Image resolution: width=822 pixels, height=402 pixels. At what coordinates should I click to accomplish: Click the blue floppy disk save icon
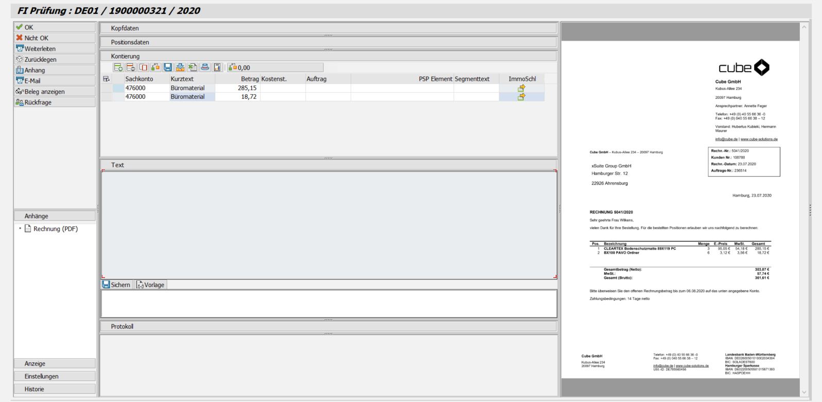168,67
